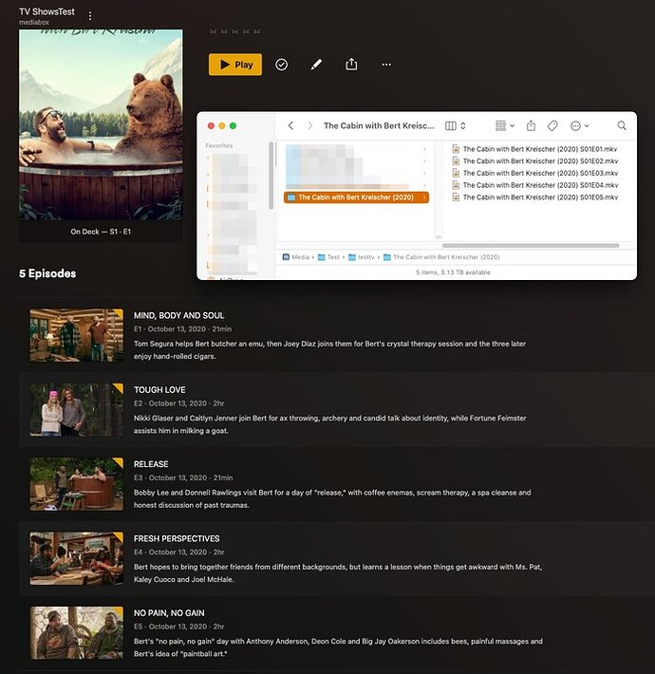Click last path bar folder entry
Viewport: 655px width, 674px height.
[x=441, y=257]
